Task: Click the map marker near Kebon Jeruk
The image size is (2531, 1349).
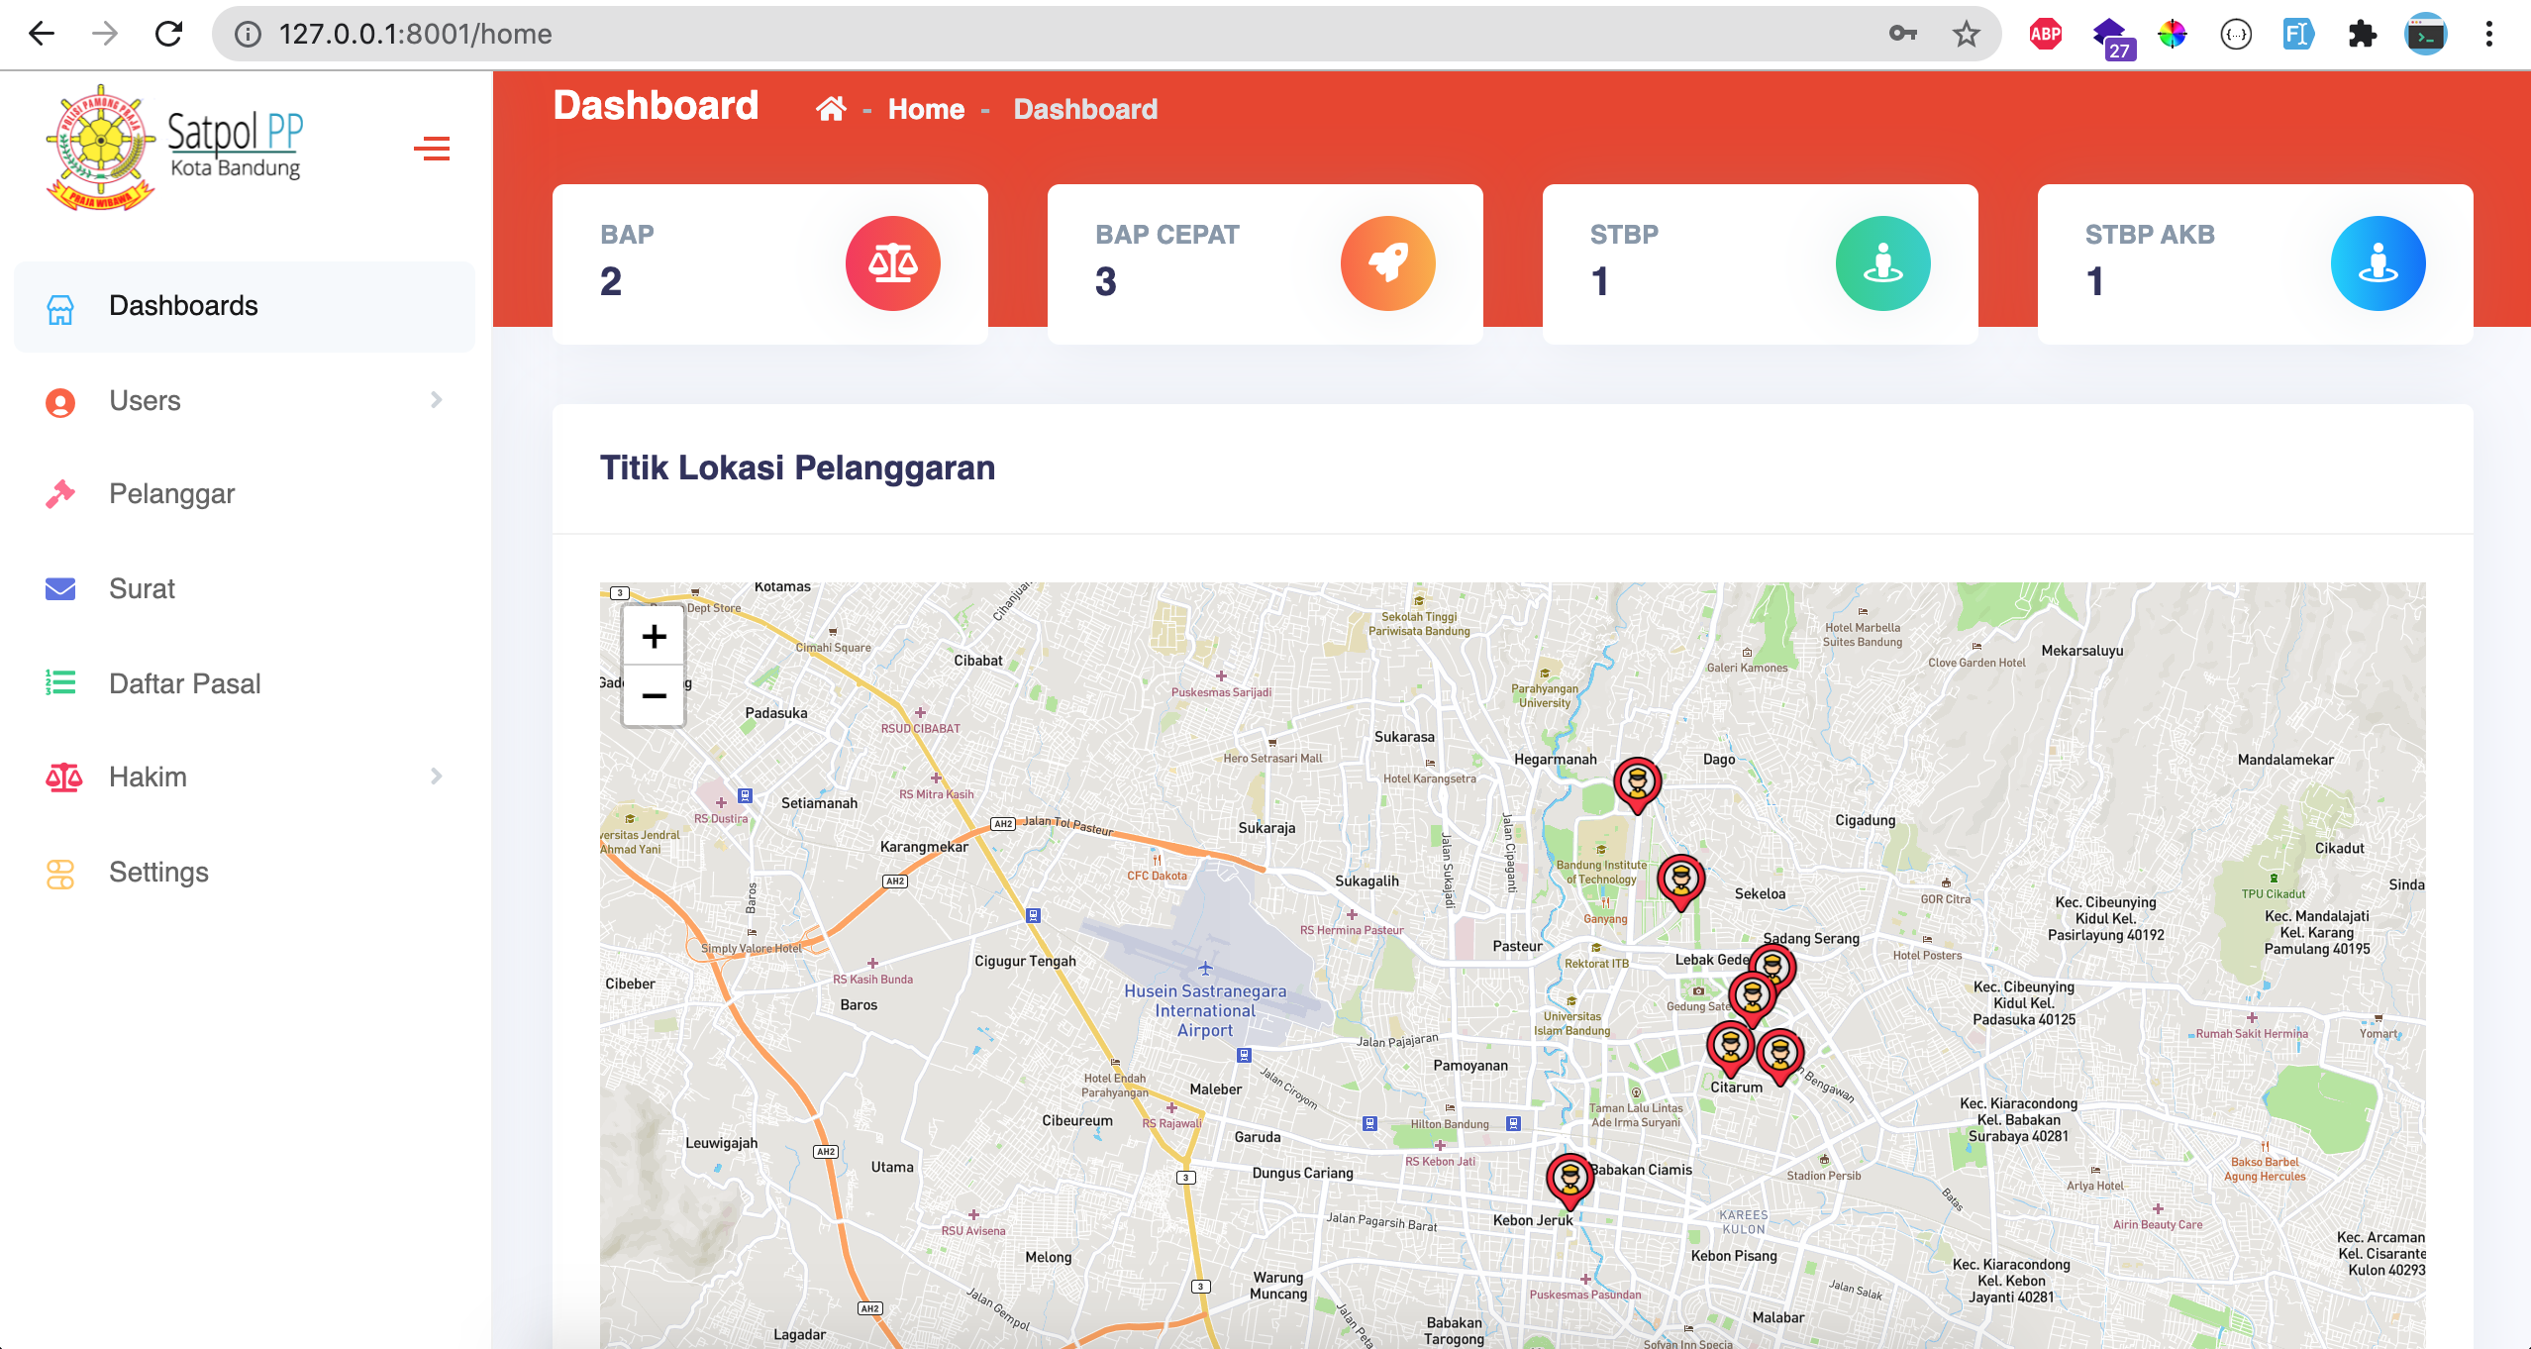Action: click(x=1569, y=1179)
